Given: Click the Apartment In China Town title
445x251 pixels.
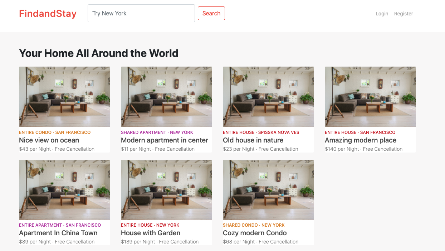Looking at the screenshot, I should pos(58,233).
